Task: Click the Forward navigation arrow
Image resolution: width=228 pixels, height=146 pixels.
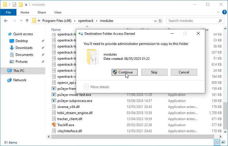Action: (x=14, y=21)
